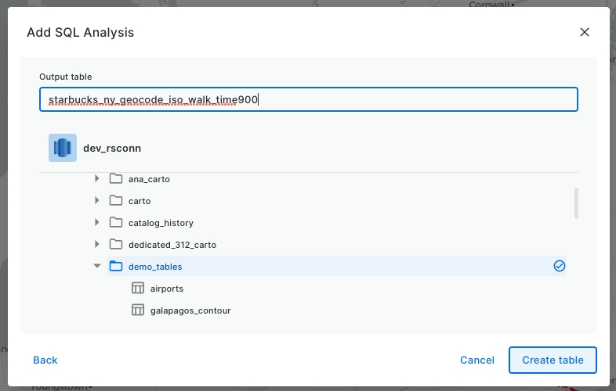Focus the Output table name field
This screenshot has width=616, height=391.
pos(309,99)
